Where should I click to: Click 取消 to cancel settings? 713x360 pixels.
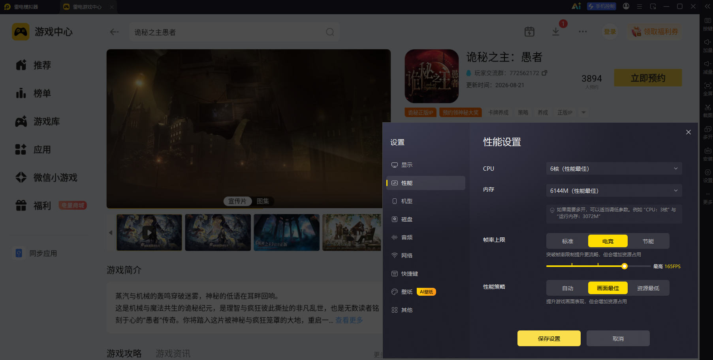(x=618, y=338)
